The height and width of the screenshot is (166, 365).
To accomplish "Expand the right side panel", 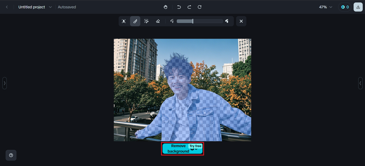I will coord(360,83).
